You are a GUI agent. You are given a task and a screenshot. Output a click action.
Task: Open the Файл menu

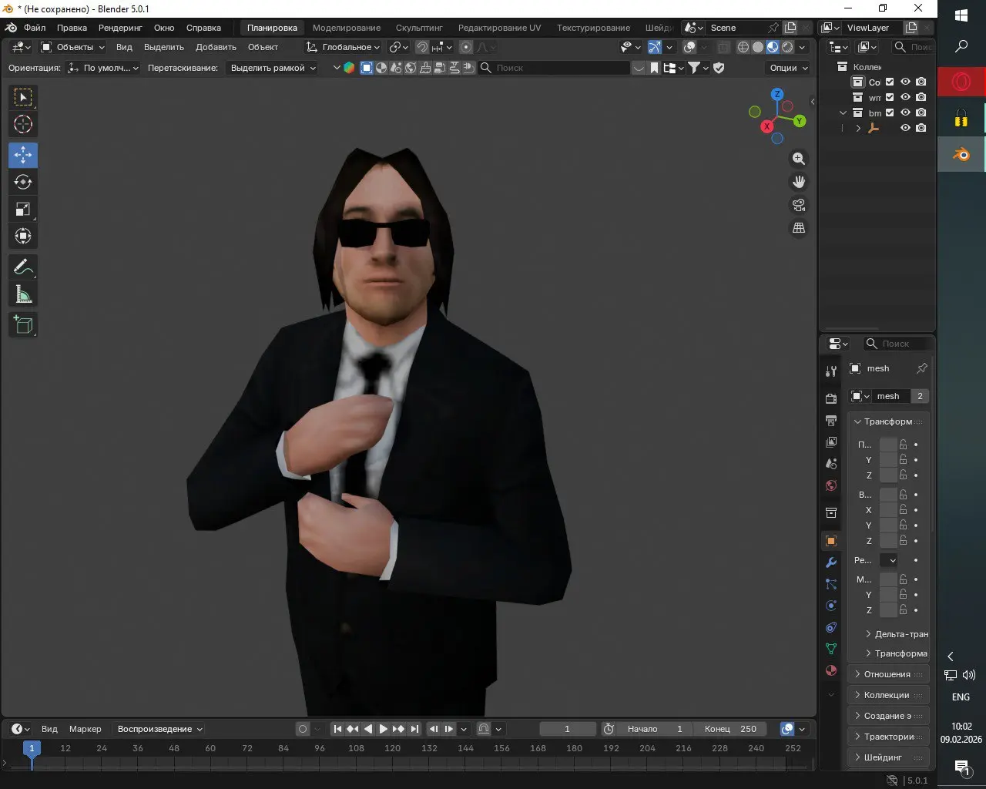[x=35, y=28]
